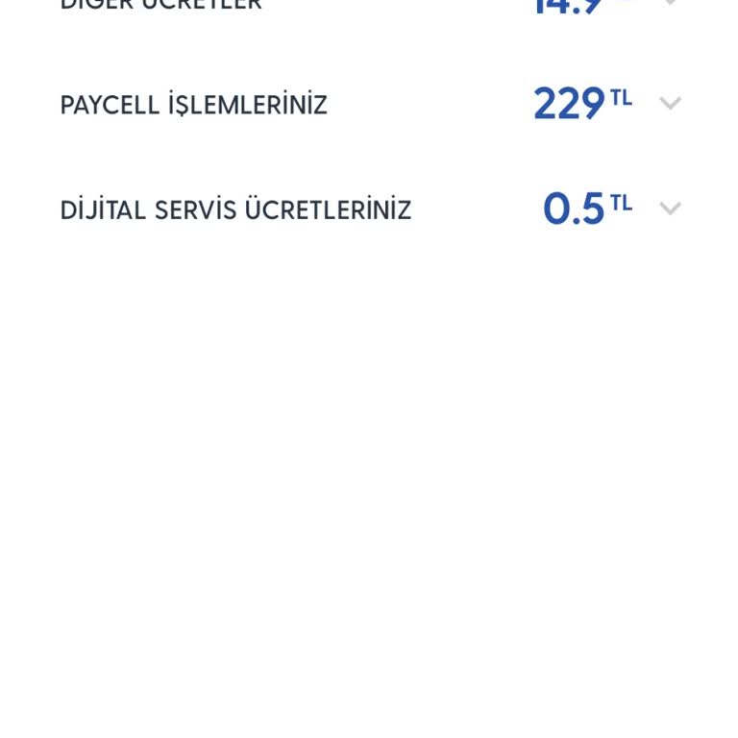The width and height of the screenshot is (738, 738).
Task: Click the word ÜCRETLERİNİZ in the Dijital Servis row
Action: click(x=328, y=208)
